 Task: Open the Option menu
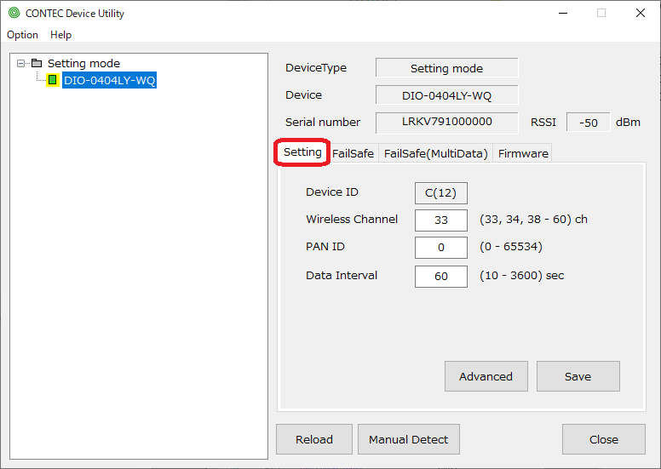(22, 35)
